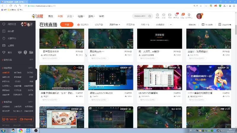The height and width of the screenshot is (133, 237).
Task: Expand more filter tags chevron
Action: coord(171,25)
